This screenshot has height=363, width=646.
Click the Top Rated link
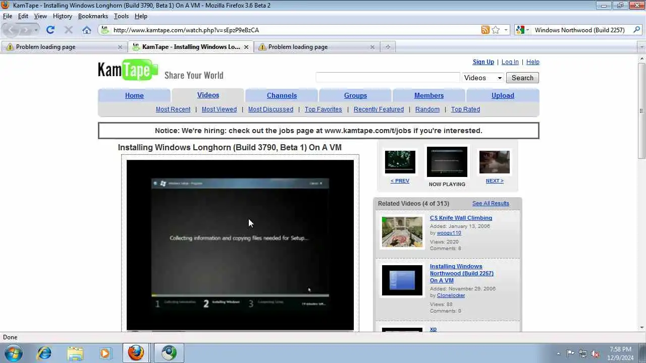pos(465,109)
